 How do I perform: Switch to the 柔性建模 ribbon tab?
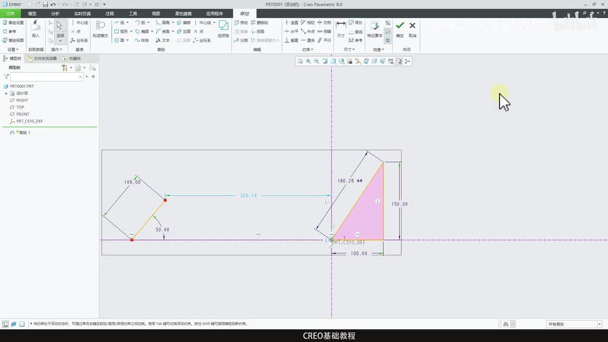point(183,14)
